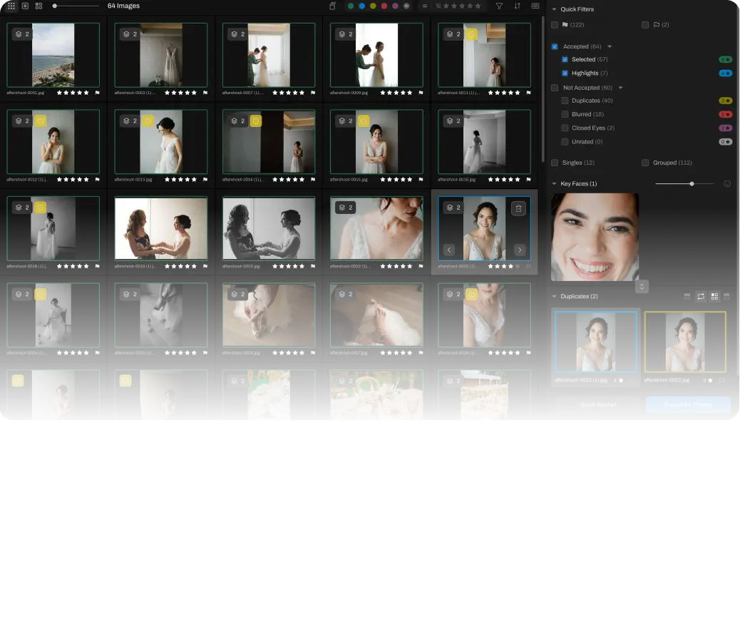740x642 pixels.
Task: Open the grid view layout
Action: pyautogui.click(x=12, y=6)
